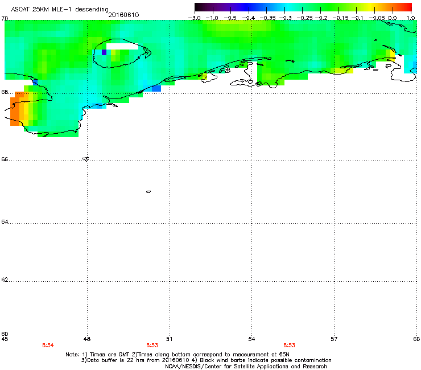The image size is (421, 370).
Task: Click the latitude label '66' on left axis
Action: (5, 159)
